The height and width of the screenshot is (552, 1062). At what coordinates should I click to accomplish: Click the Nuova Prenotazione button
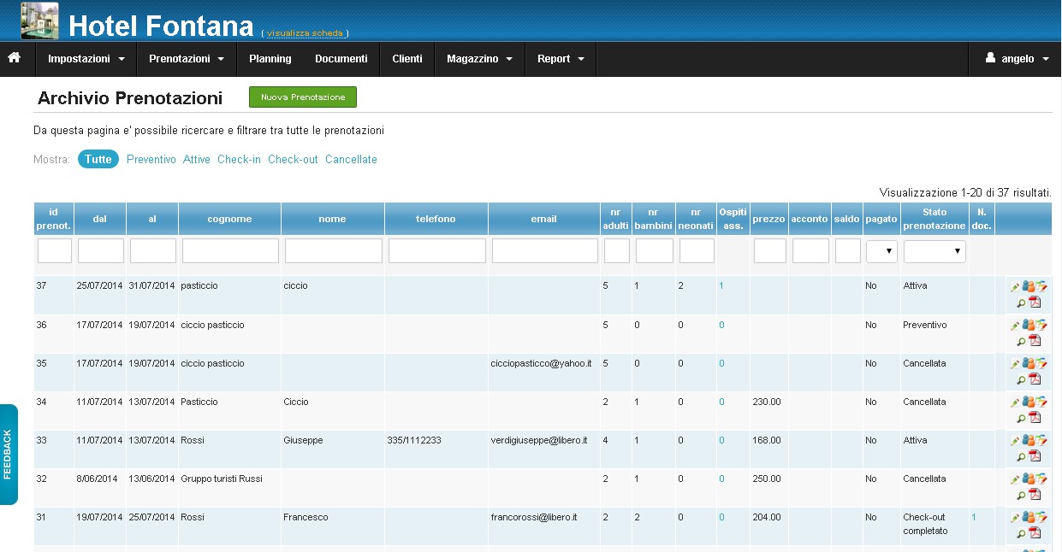click(x=303, y=97)
